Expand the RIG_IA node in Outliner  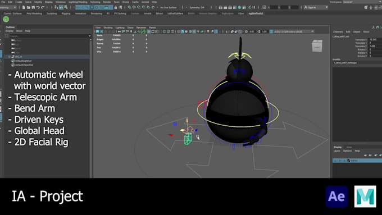tap(10, 57)
